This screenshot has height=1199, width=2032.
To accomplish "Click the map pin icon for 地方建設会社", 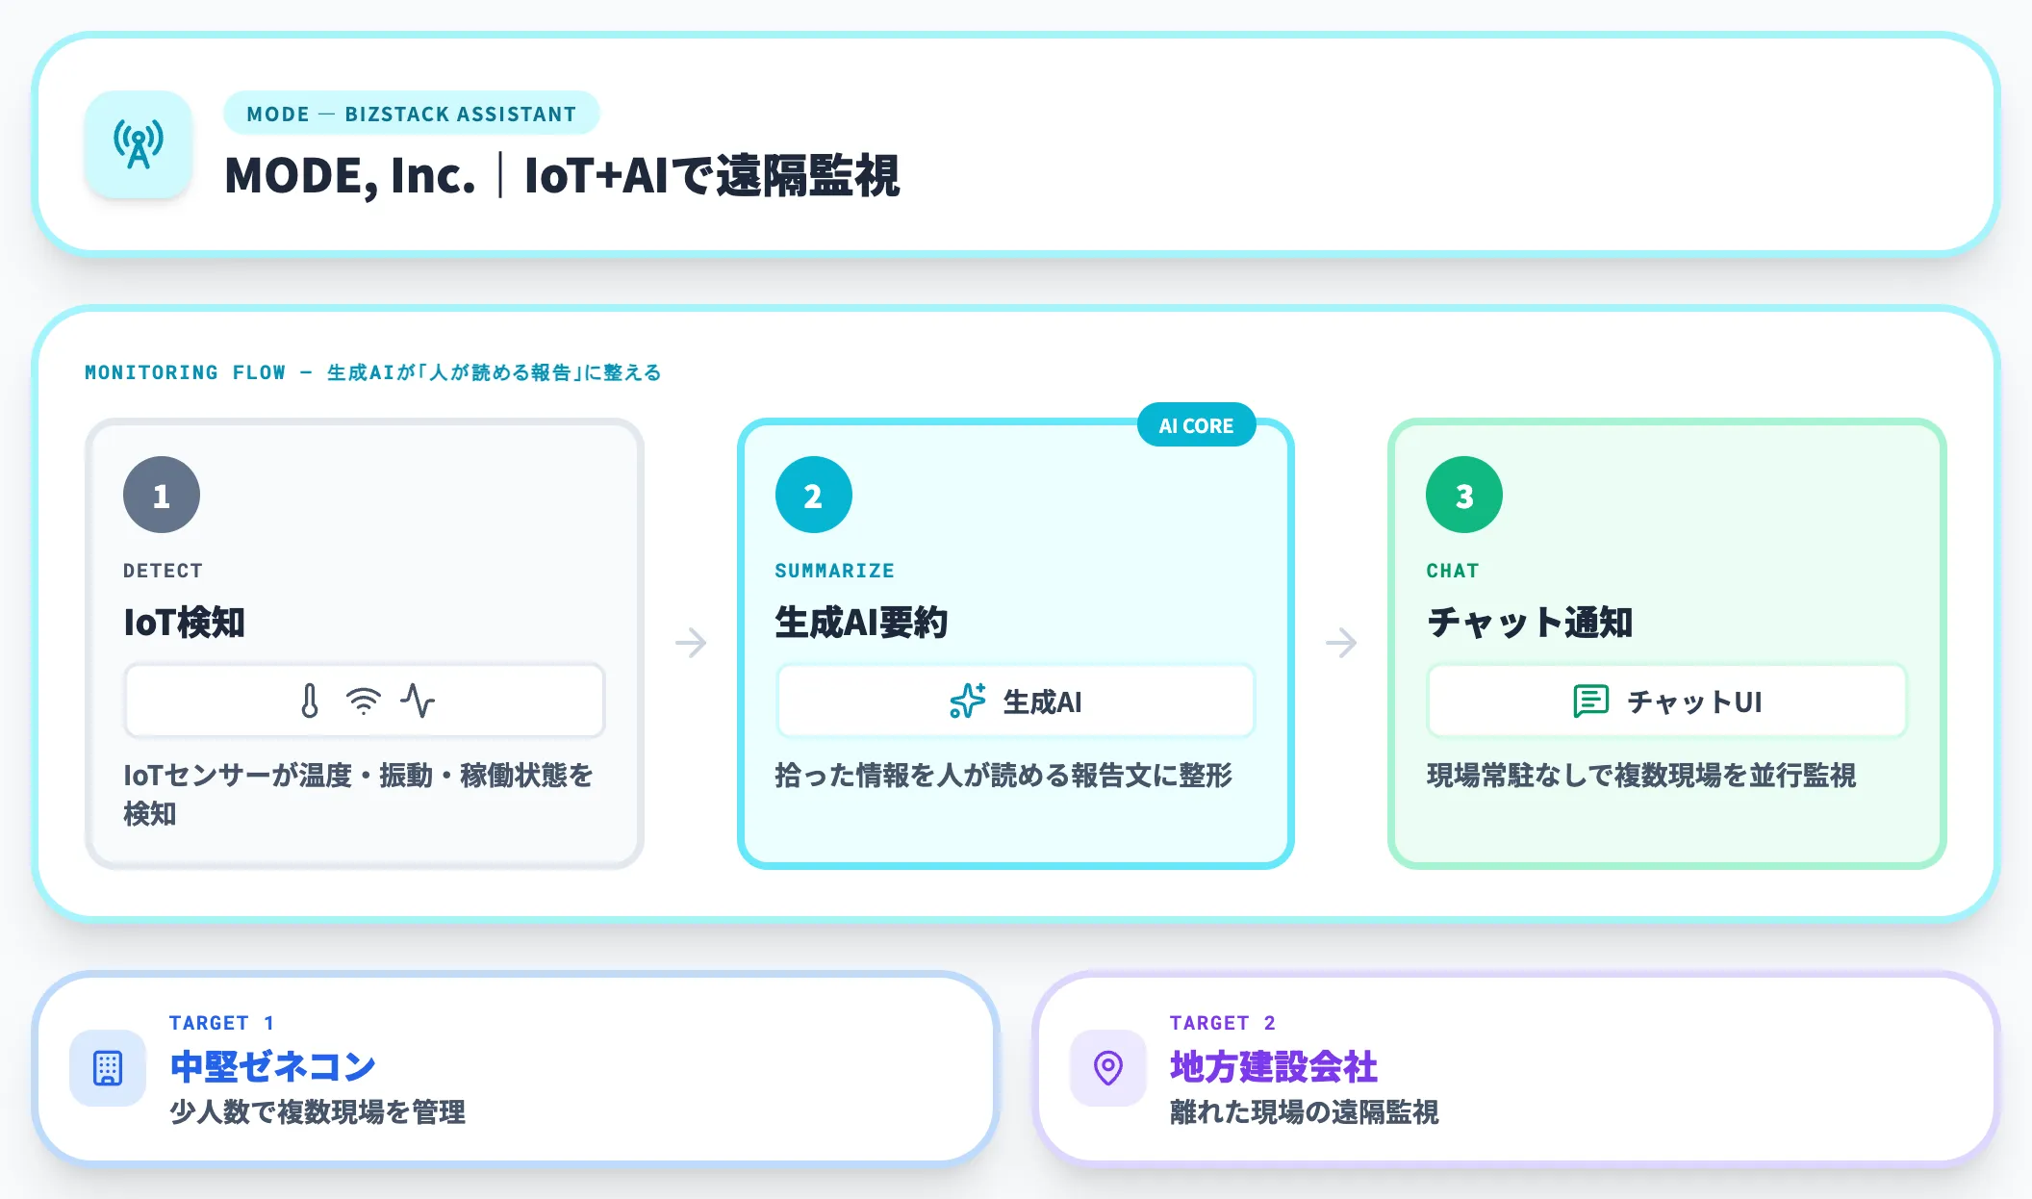I will [1108, 1068].
